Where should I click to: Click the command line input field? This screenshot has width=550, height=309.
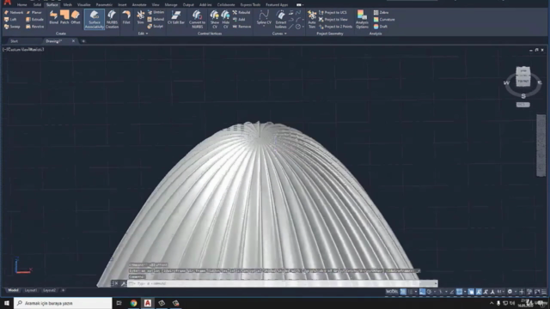[283, 283]
